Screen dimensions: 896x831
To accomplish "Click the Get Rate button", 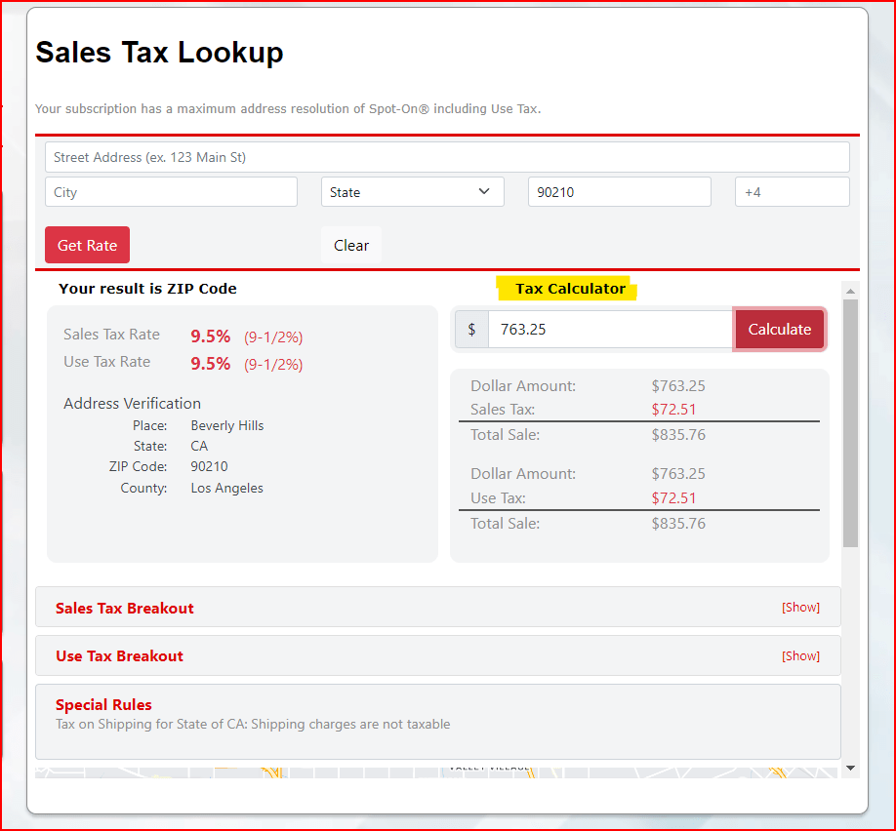I will pyautogui.click(x=87, y=245).
